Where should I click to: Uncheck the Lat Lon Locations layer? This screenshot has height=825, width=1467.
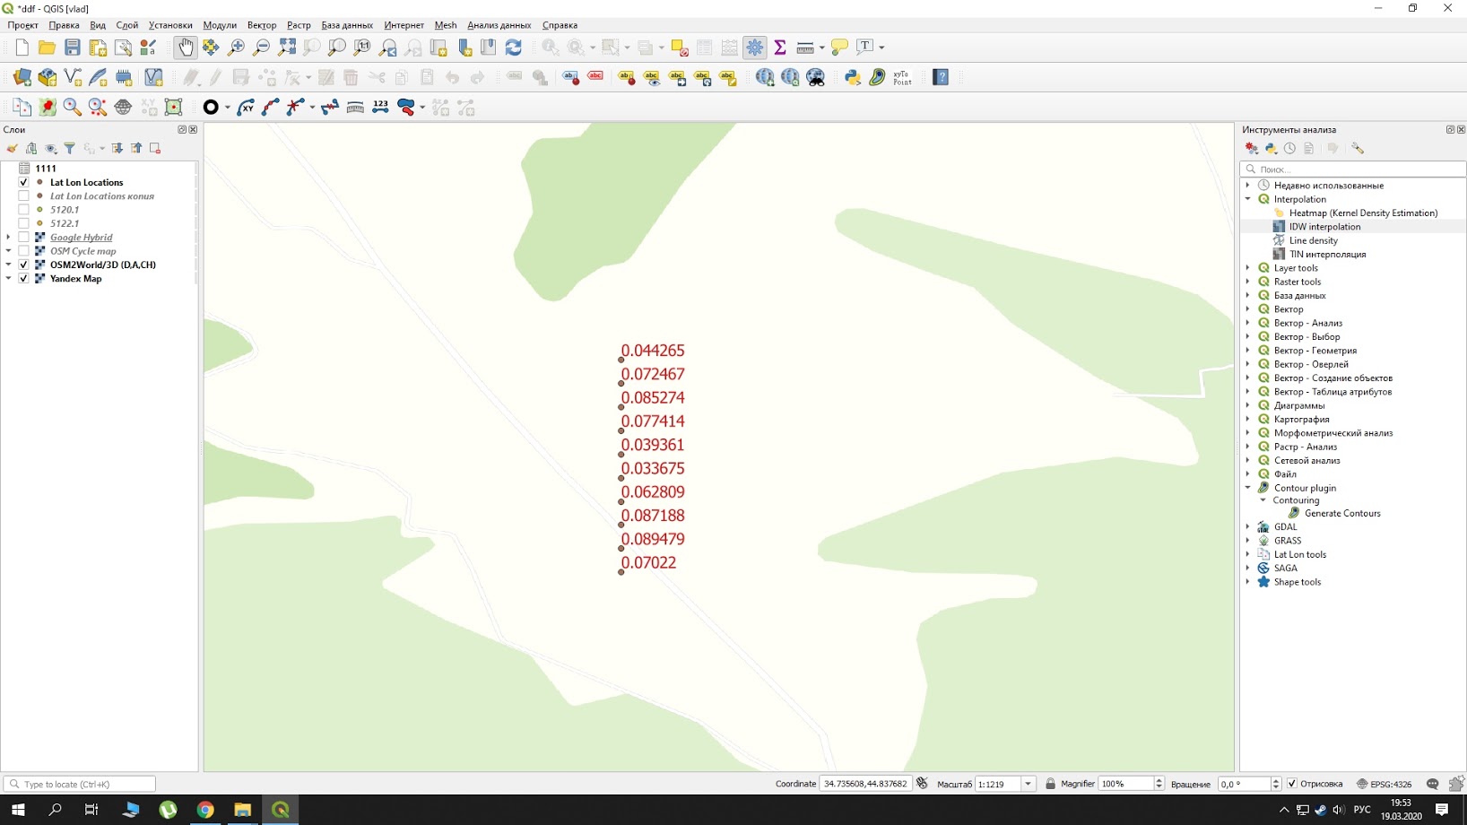pyautogui.click(x=24, y=182)
